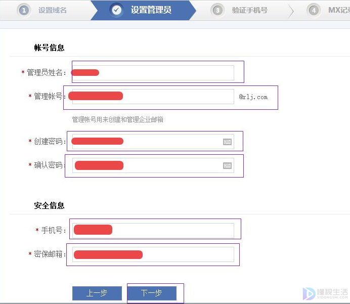The image size is (350, 304).
Task: Go to the 验证手机号 step
Action: (x=249, y=10)
